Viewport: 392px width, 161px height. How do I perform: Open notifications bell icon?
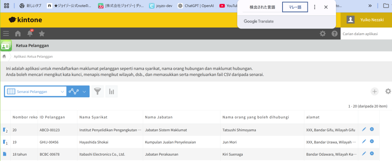coord(30,34)
